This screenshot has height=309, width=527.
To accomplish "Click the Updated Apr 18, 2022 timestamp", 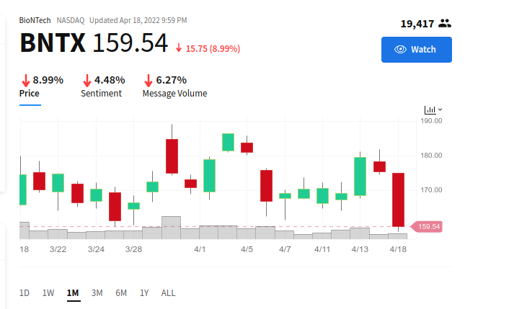I will tap(138, 20).
